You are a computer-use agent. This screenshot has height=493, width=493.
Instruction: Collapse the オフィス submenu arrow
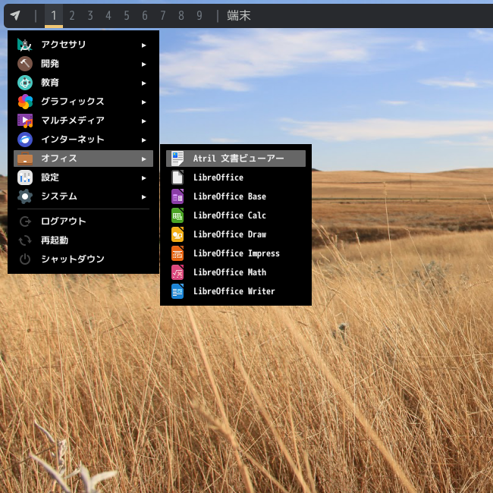click(143, 159)
